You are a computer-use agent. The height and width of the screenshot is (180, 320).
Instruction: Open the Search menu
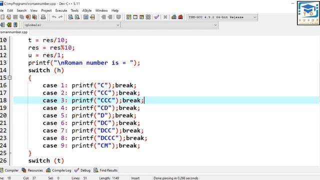21,10
